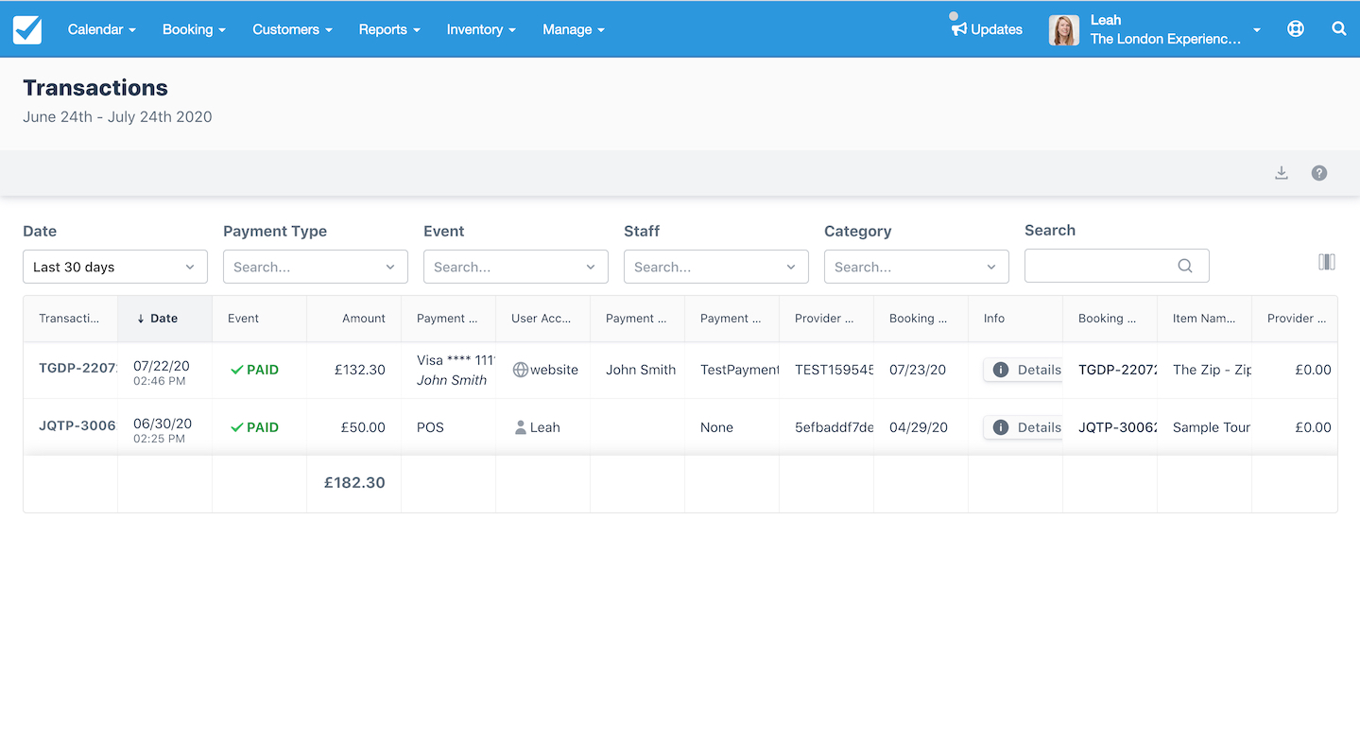Expand the account dropdown arrow next to Leah
The image size is (1360, 745).
point(1257,30)
